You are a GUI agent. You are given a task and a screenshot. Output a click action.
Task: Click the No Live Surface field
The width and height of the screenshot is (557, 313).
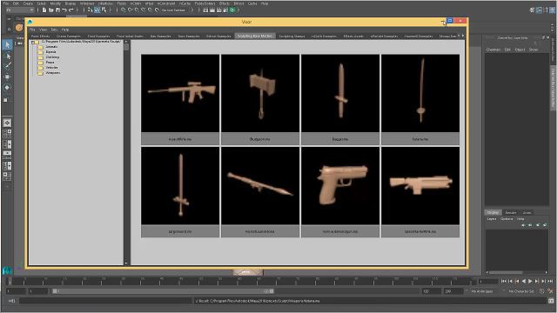pos(174,10)
